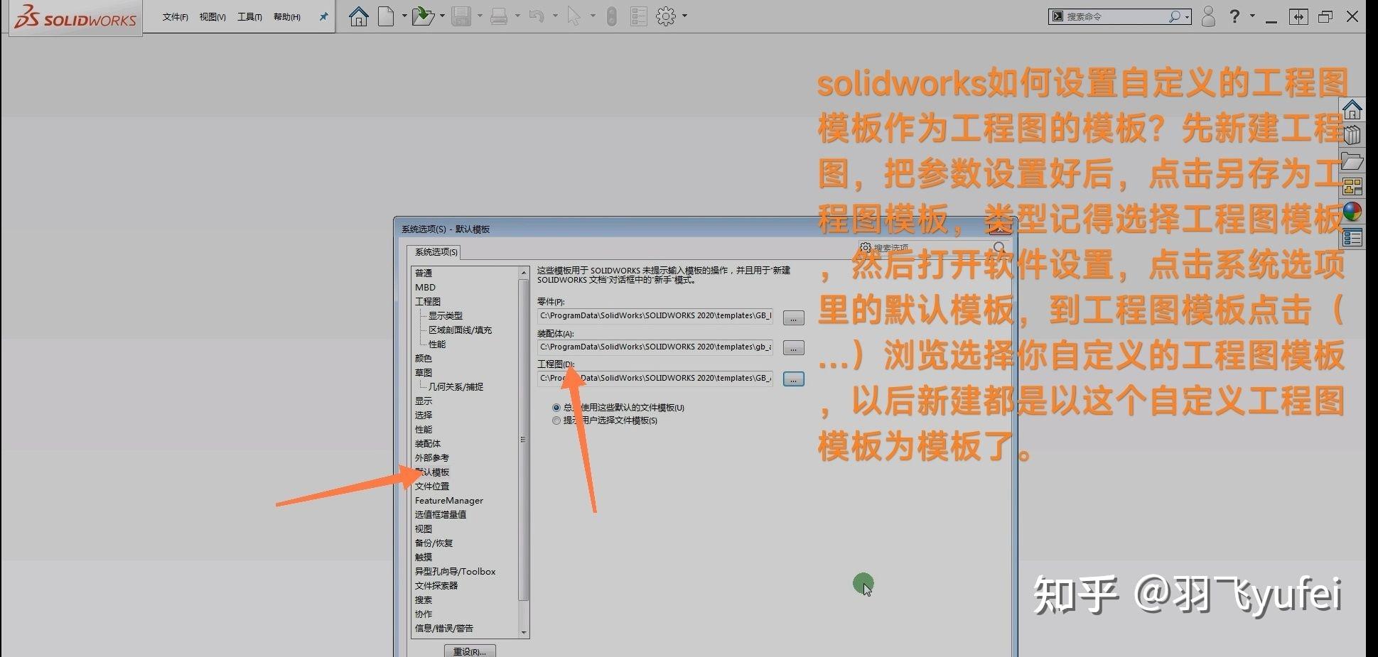1378x657 pixels.
Task: Expand the New document dropdown arrow
Action: click(404, 16)
